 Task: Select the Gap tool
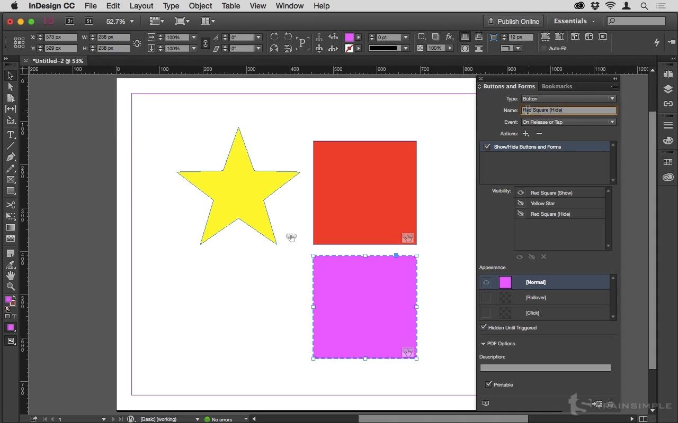tap(10, 109)
